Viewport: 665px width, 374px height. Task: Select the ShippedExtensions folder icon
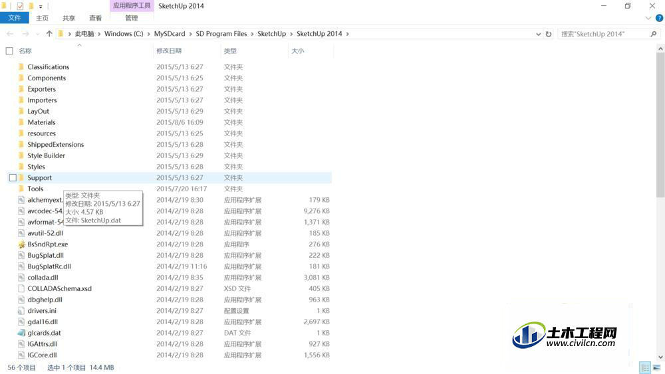coord(21,144)
